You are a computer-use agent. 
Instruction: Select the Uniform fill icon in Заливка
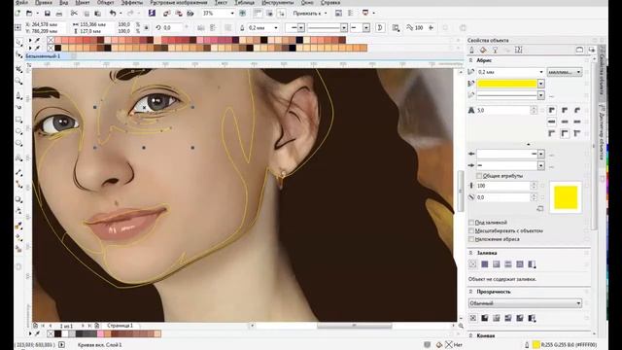click(484, 264)
